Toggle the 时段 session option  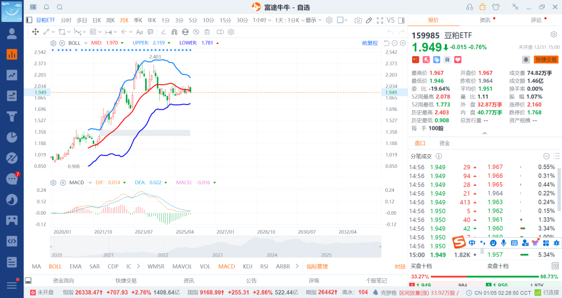tap(400, 266)
